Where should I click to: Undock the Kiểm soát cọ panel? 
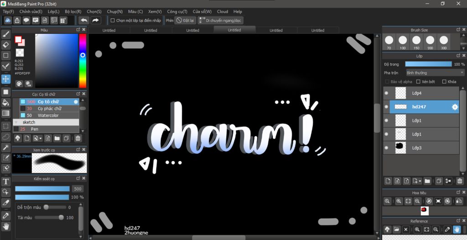(78, 178)
